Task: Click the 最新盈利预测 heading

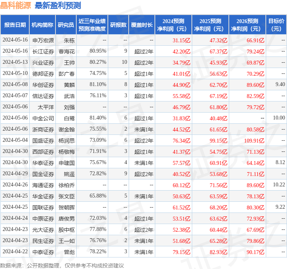Action: [58, 5]
